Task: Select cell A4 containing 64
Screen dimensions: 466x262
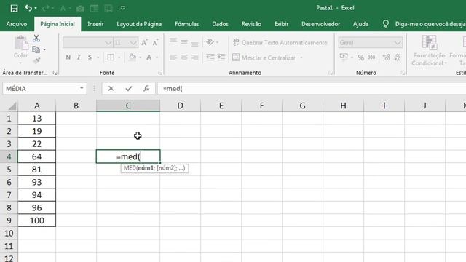Action: point(36,156)
